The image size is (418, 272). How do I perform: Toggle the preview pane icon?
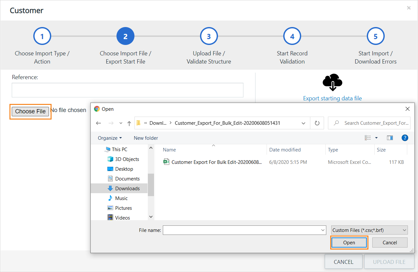pos(390,138)
